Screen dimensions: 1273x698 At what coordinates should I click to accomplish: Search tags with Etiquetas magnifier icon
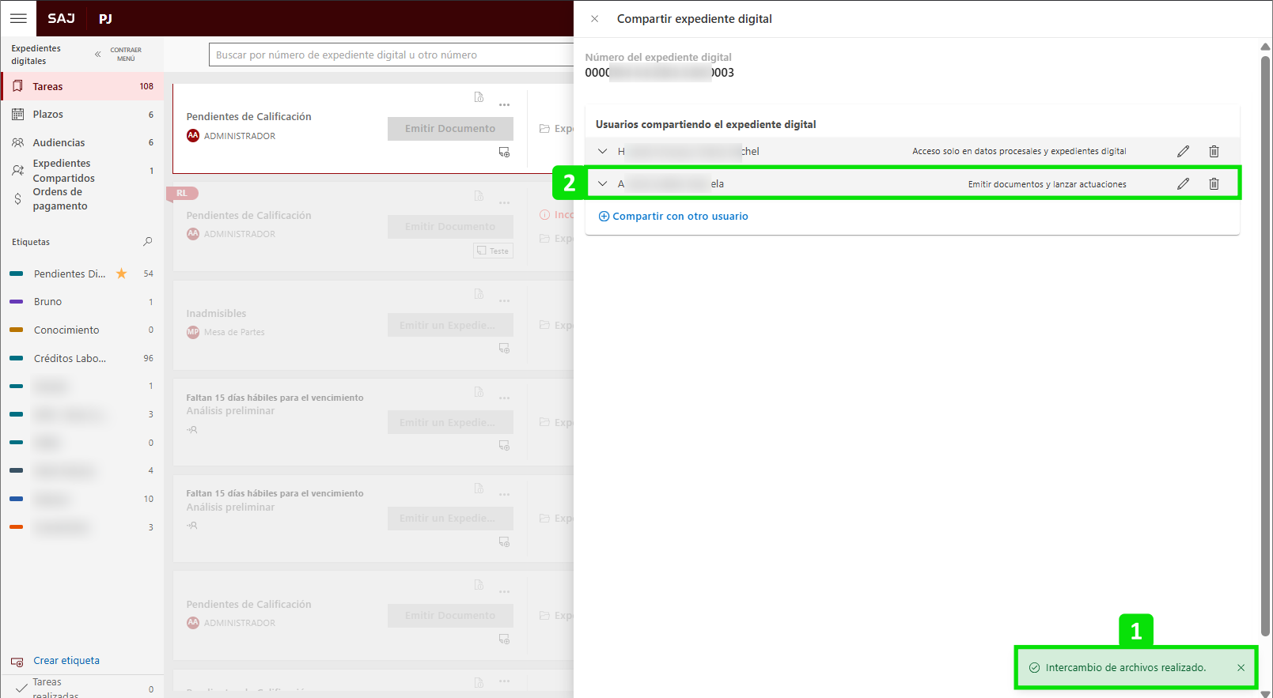(147, 242)
